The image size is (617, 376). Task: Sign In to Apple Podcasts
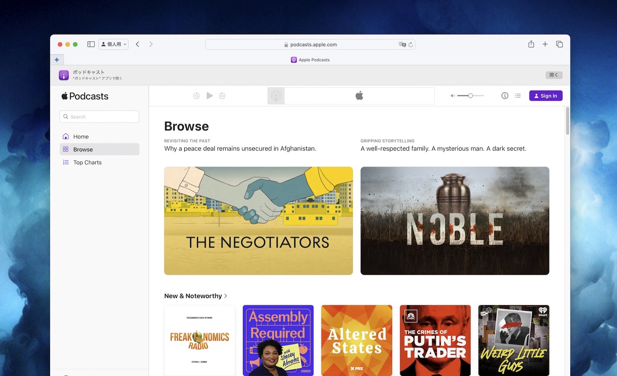coord(546,96)
